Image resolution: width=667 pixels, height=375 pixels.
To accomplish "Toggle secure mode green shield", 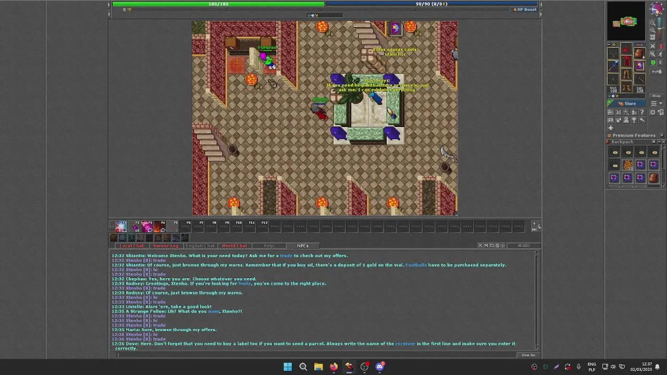I will tap(652, 63).
